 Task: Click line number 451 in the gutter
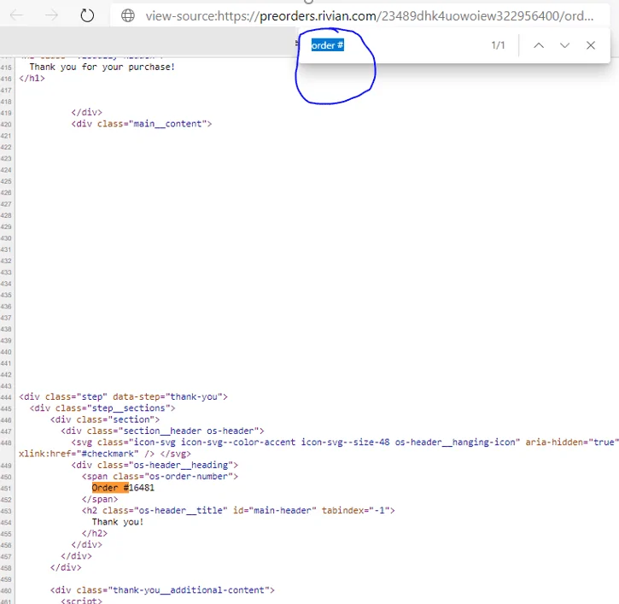pos(6,489)
